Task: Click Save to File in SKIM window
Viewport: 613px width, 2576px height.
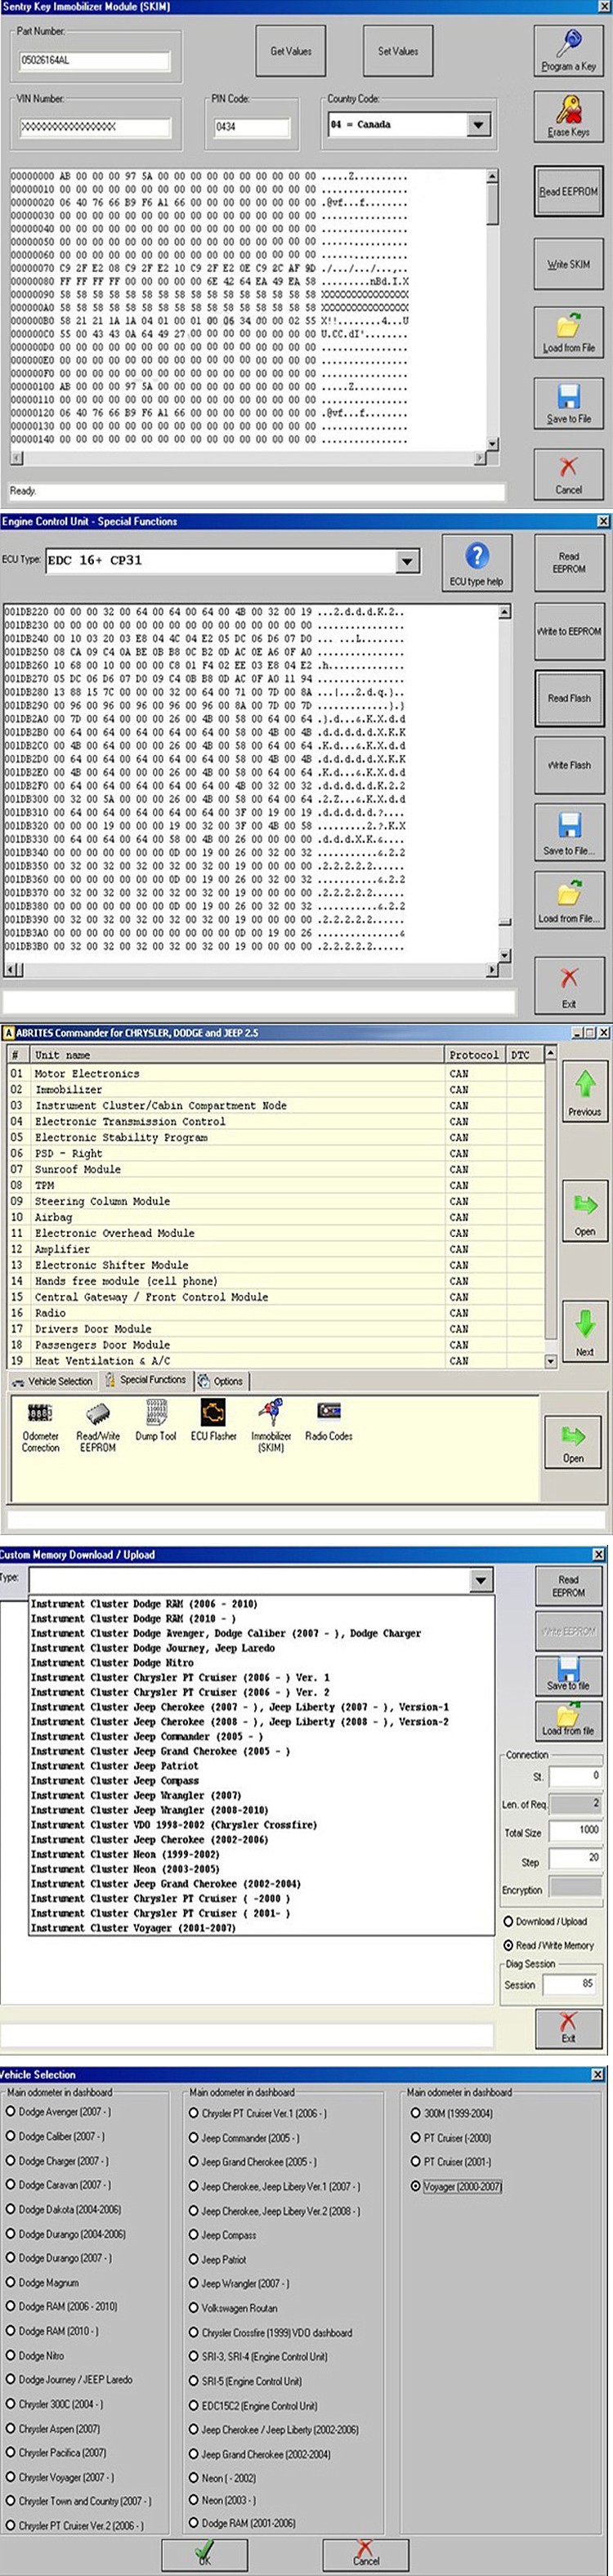Action: click(568, 405)
